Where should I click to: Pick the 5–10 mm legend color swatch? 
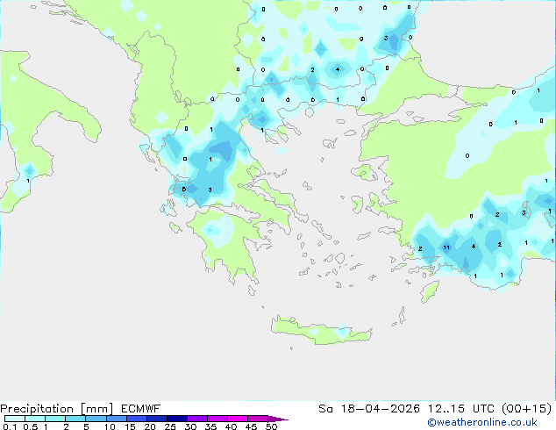coord(96,419)
